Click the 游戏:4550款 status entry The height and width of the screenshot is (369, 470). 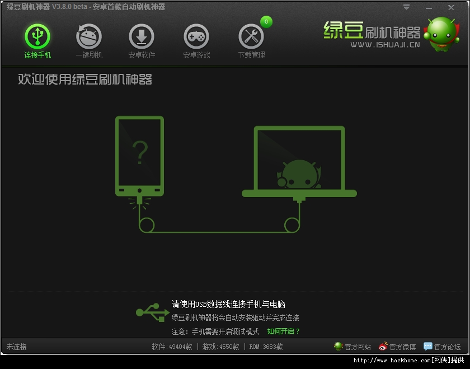point(220,347)
